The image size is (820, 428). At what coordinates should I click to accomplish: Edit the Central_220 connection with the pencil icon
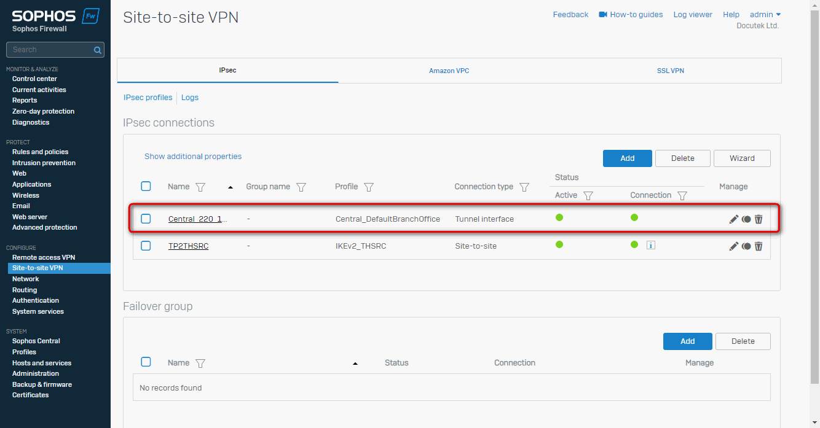pos(733,219)
